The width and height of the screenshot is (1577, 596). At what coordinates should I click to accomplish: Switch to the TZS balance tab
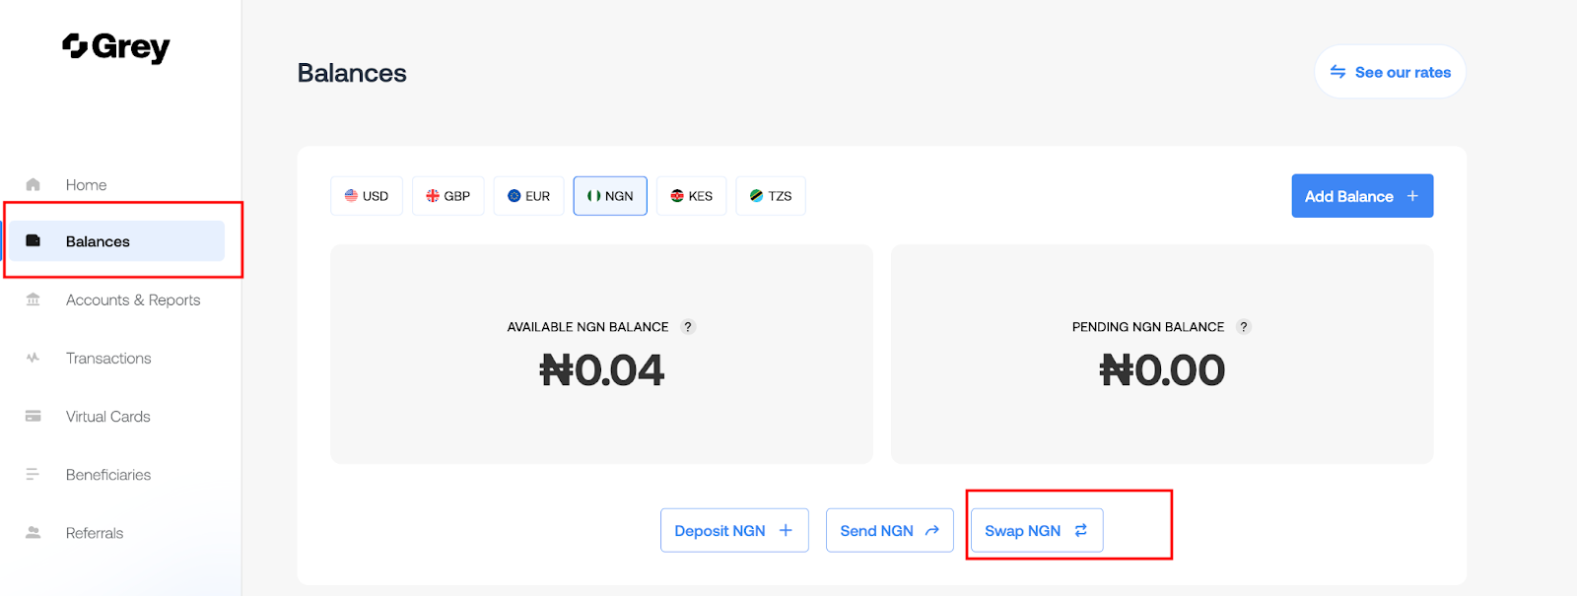pyautogui.click(x=771, y=196)
